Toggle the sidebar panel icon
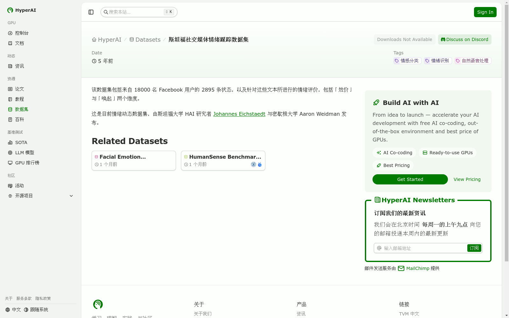This screenshot has height=318, width=509. click(91, 12)
